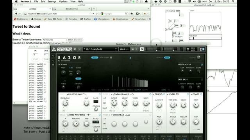
Task: Toggle the panel layout button at toolbar right
Action: click(202, 49)
